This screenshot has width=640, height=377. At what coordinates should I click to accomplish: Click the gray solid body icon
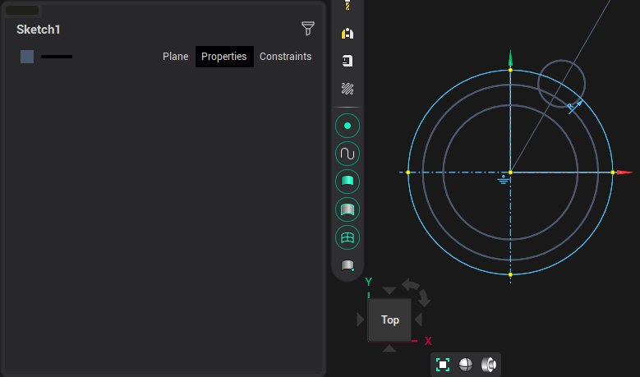coord(348,265)
